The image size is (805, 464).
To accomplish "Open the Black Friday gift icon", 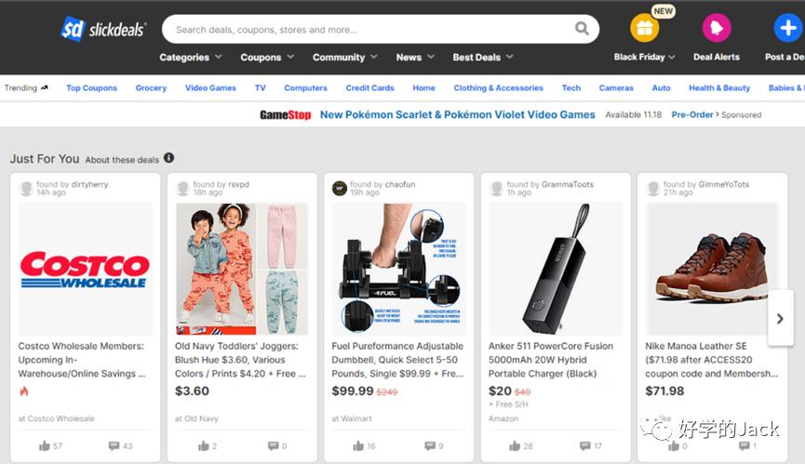I will pyautogui.click(x=644, y=28).
